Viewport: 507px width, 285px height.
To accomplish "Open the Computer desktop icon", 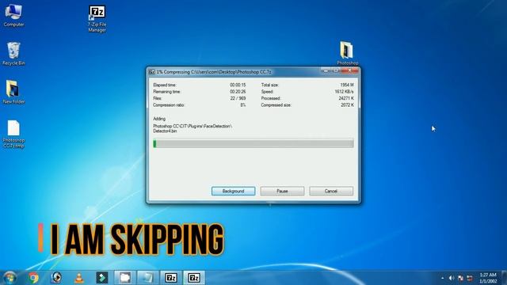I will pos(13,15).
